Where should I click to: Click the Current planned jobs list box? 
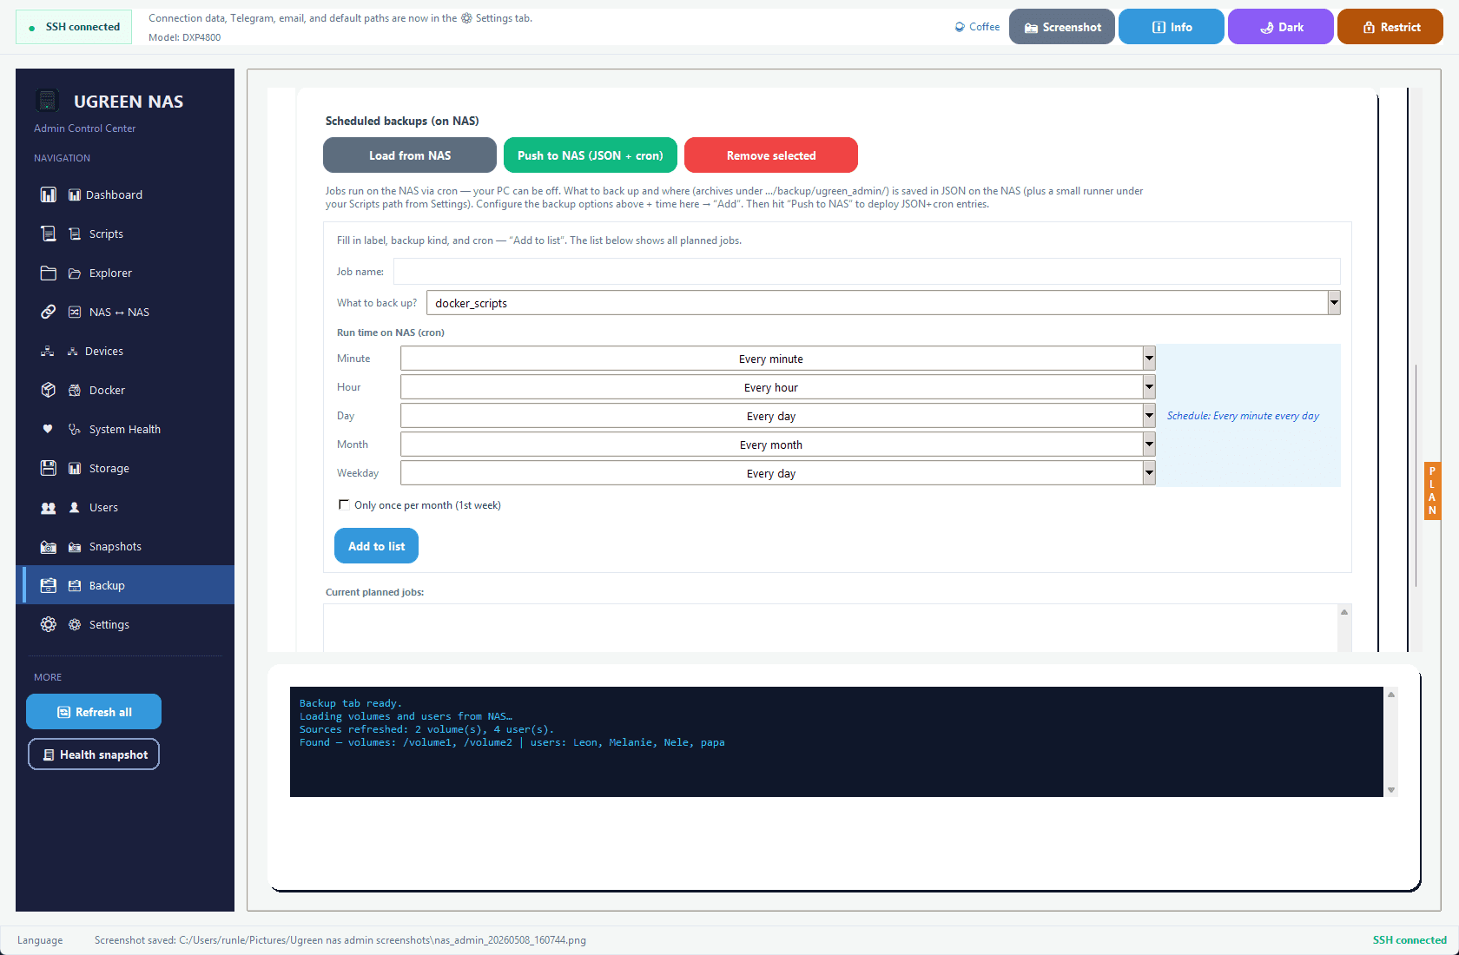[x=830, y=628]
